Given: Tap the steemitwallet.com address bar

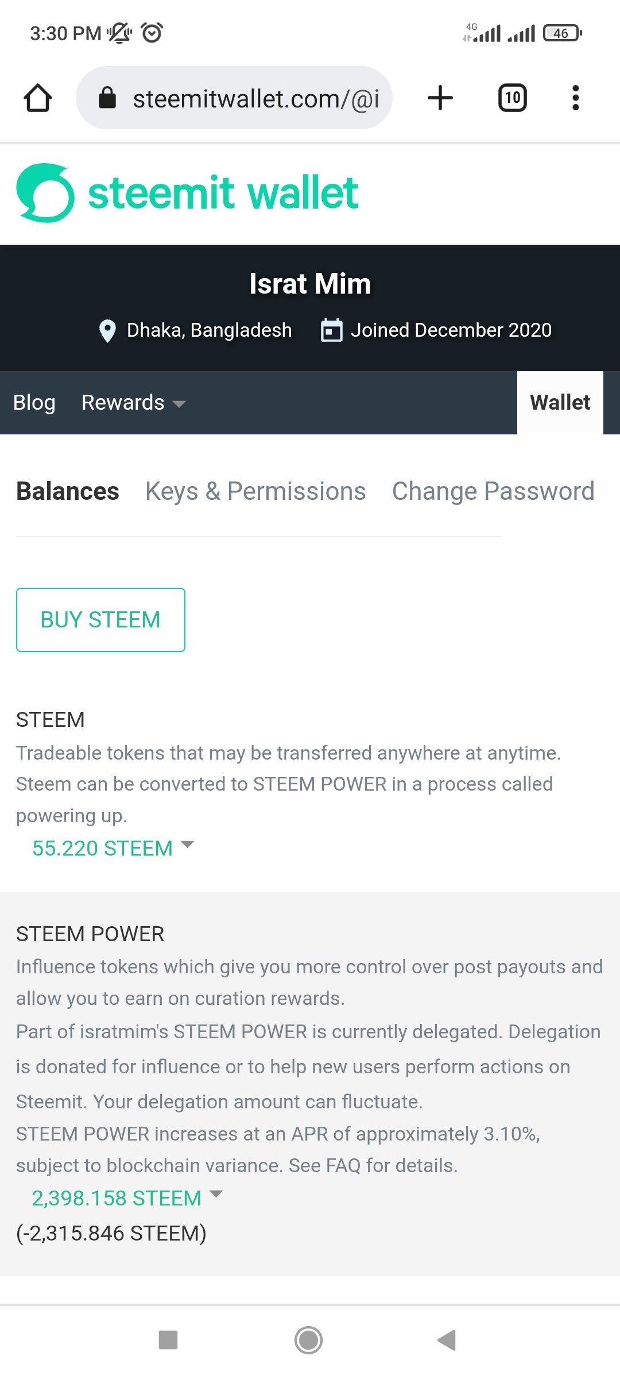Looking at the screenshot, I should pos(234,98).
